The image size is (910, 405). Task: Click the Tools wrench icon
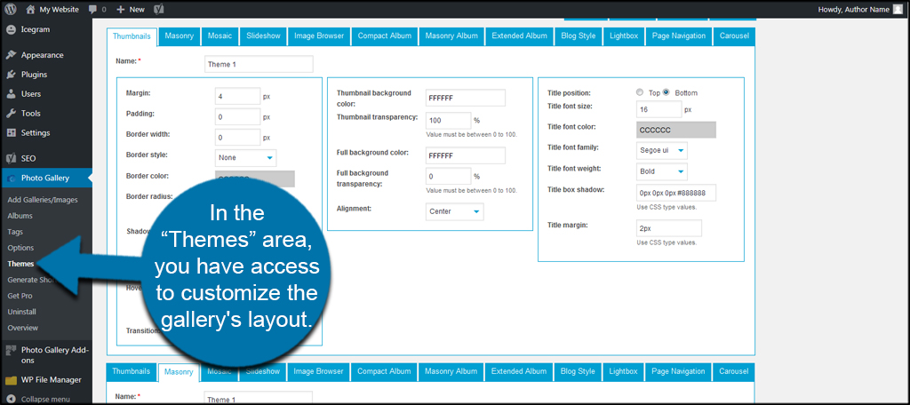[x=11, y=113]
